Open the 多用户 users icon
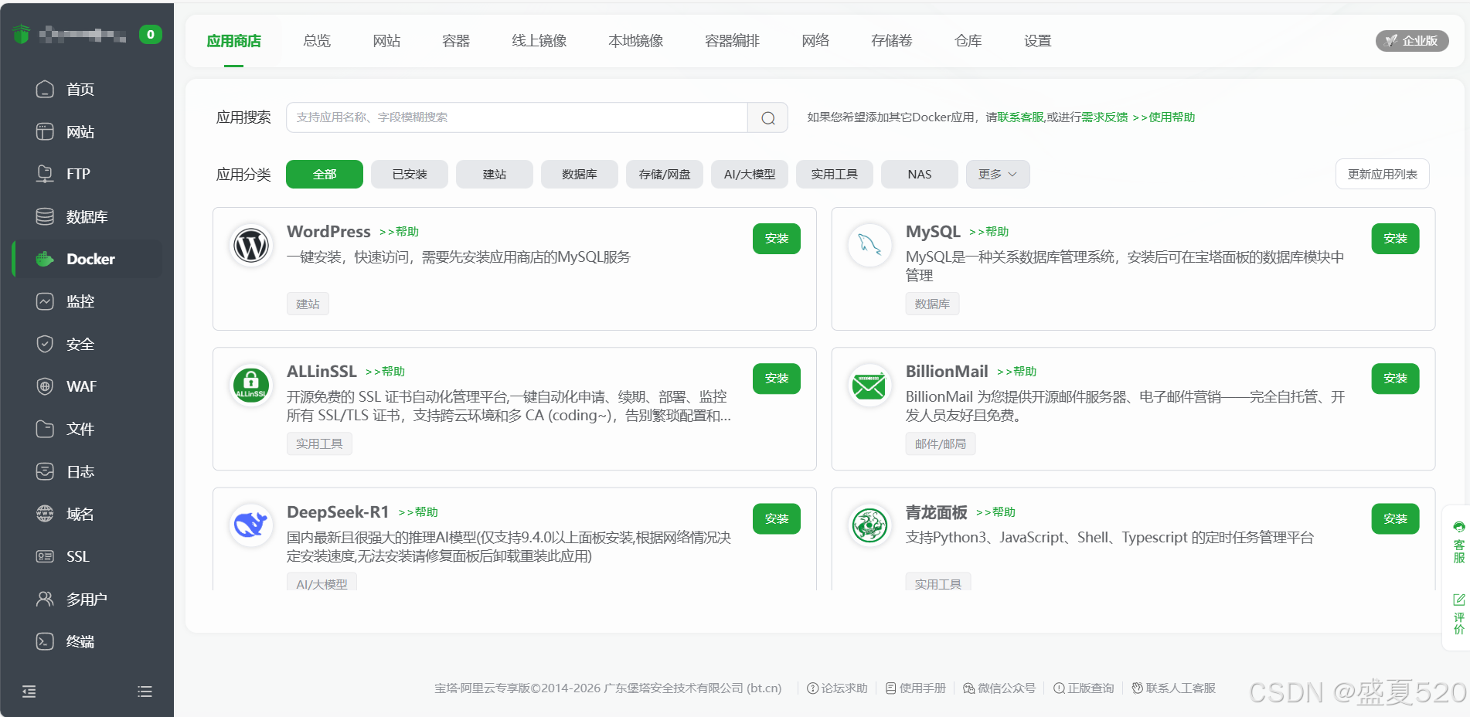Screen dimensions: 1470x717 45,599
